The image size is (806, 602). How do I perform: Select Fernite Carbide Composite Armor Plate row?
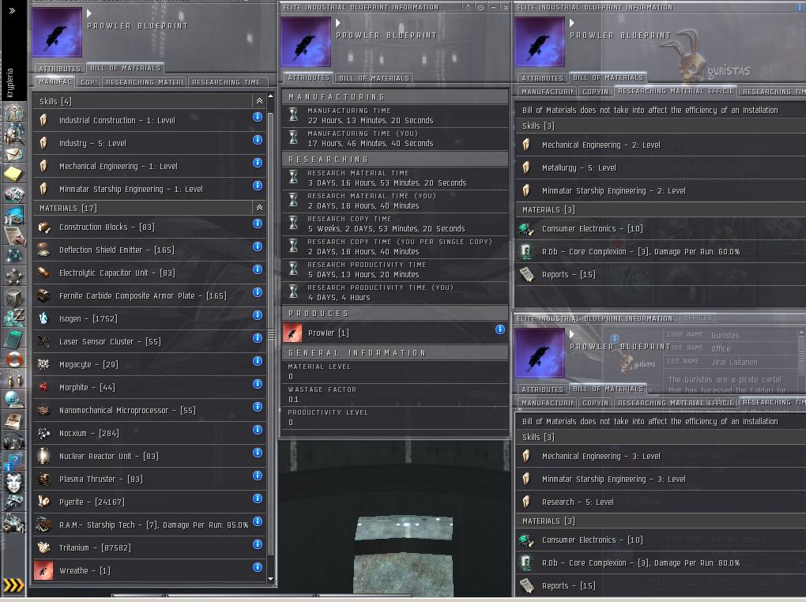click(x=149, y=295)
